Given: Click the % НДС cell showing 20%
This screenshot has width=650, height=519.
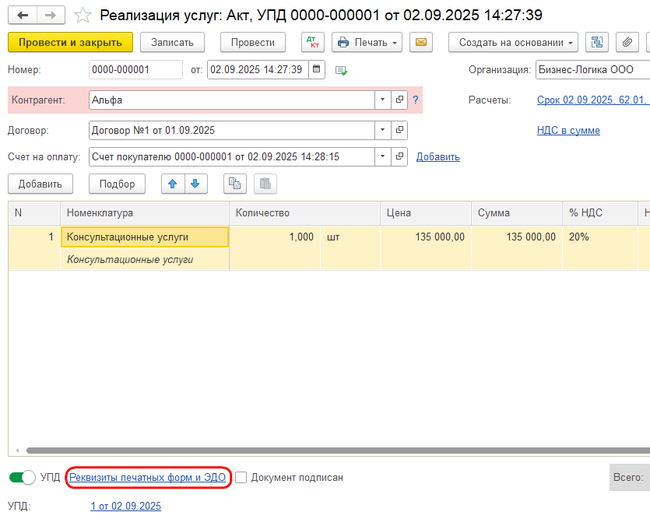Looking at the screenshot, I should pyautogui.click(x=600, y=237).
